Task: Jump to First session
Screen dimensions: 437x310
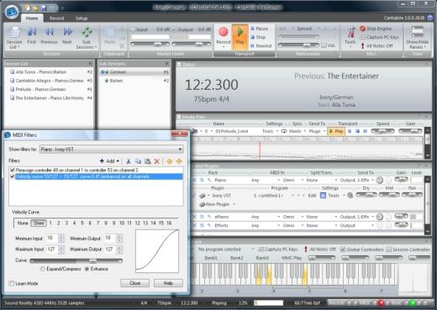Action: pyautogui.click(x=32, y=35)
